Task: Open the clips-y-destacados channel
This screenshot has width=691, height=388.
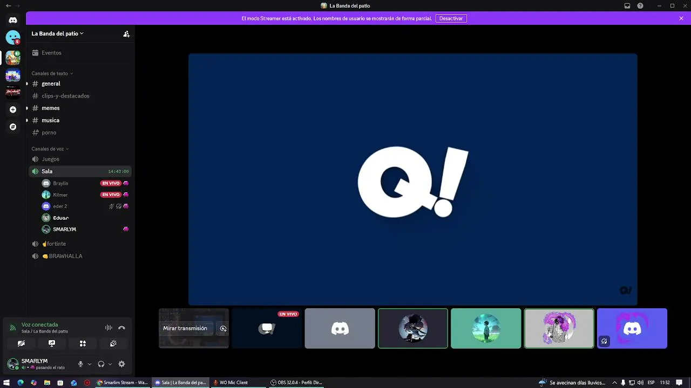Action: pyautogui.click(x=80, y=96)
